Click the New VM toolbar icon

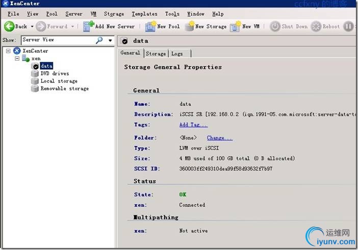coord(236,26)
